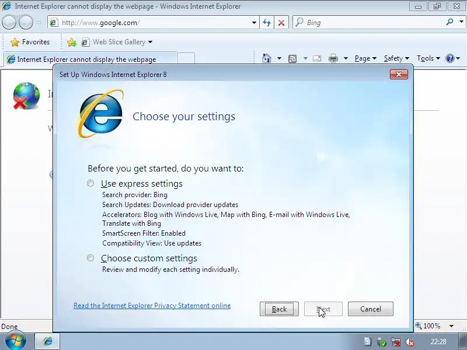Viewport: 467px width, 350px height.
Task: Click the browser Back navigation arrow
Action: pyautogui.click(x=9, y=23)
